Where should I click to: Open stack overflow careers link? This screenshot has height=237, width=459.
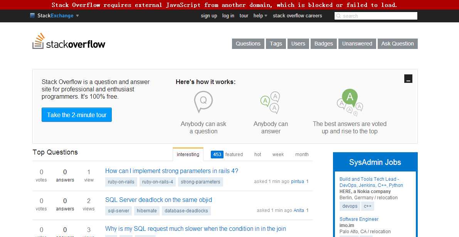pos(298,16)
